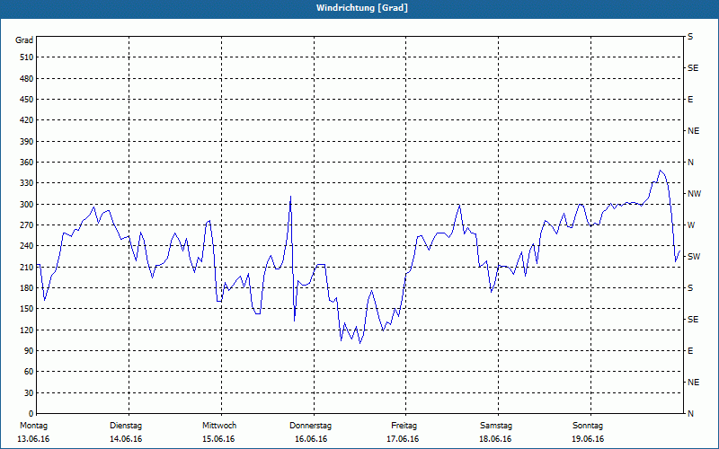Click the 480 axis value
Screen dimensions: 719x449
[26, 79]
